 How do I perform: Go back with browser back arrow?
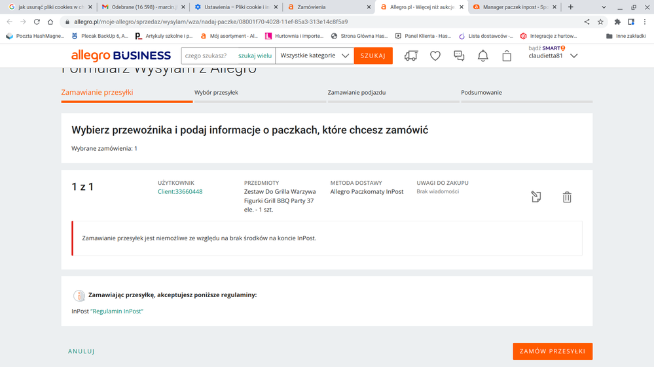click(10, 22)
